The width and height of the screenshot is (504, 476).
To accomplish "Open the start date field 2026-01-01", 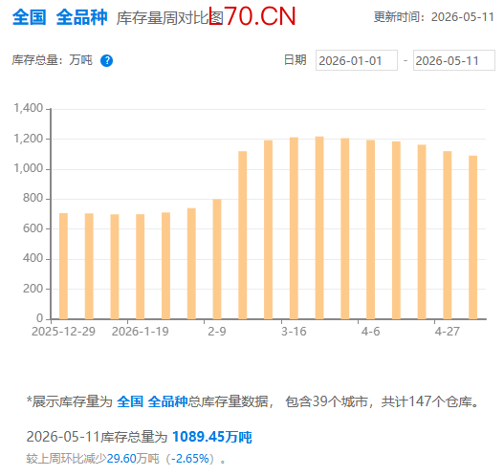I will tap(357, 60).
